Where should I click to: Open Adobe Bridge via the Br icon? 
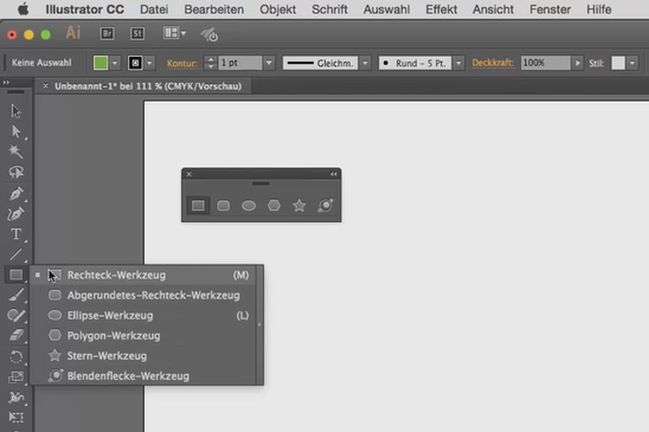click(107, 33)
